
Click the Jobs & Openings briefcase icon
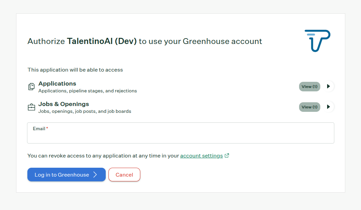point(31,107)
